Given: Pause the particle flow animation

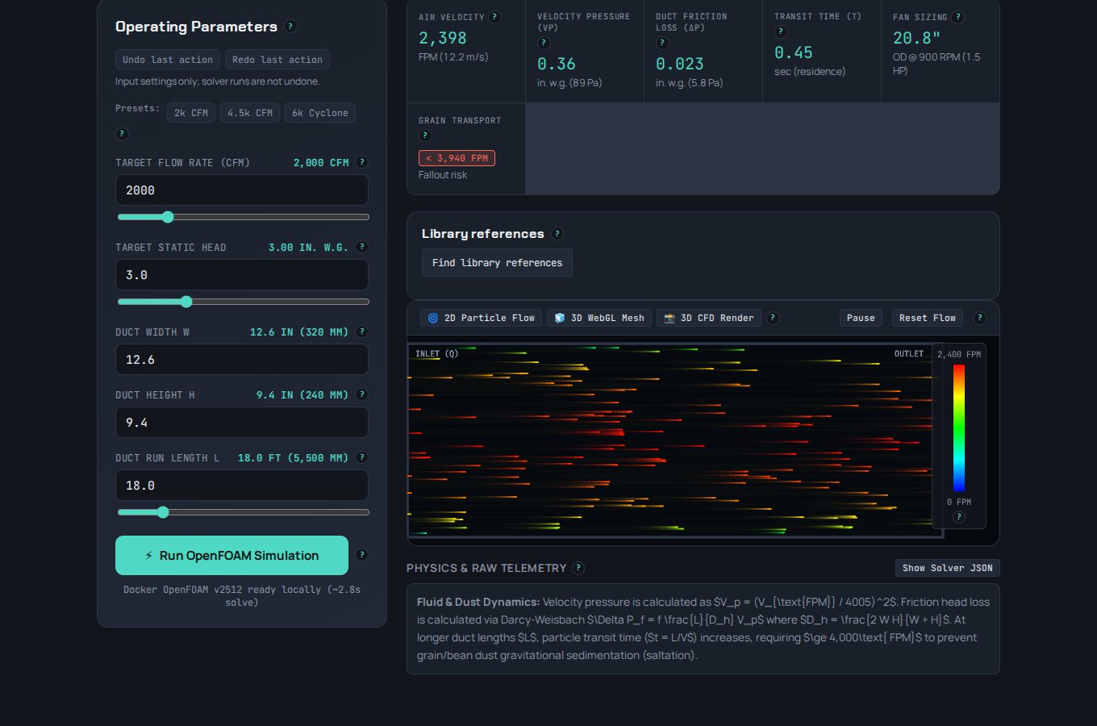Looking at the screenshot, I should point(861,318).
